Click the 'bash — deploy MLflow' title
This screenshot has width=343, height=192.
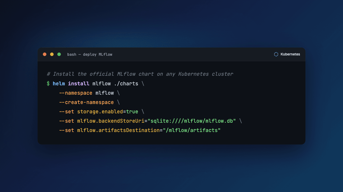(90, 54)
